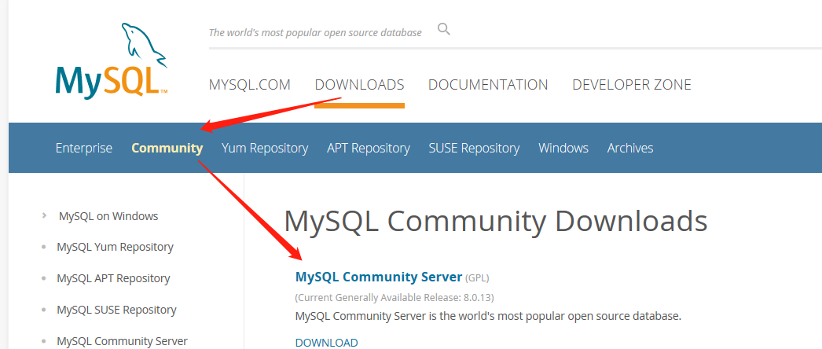
Task: Open MySQL APT Repository sidebar link
Action: [113, 278]
